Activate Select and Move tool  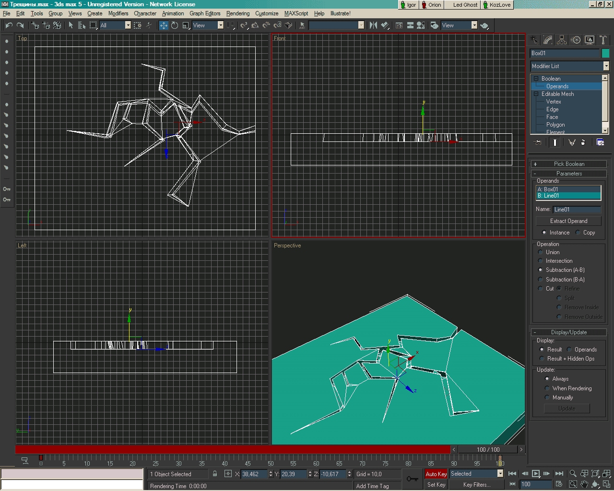(x=164, y=25)
